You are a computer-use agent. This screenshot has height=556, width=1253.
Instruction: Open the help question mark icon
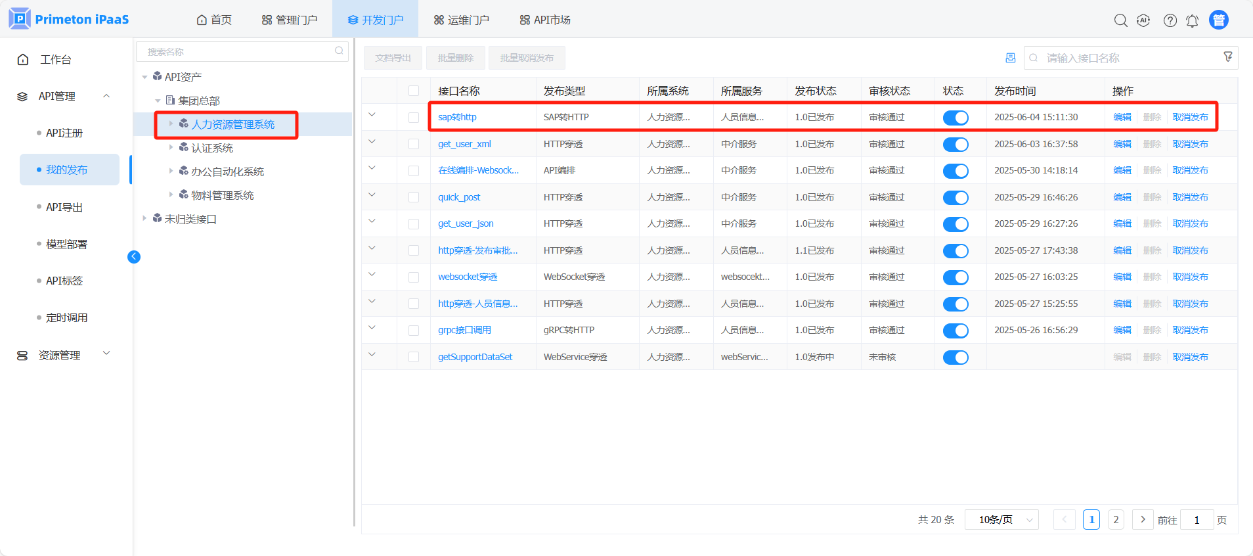[x=1170, y=20]
